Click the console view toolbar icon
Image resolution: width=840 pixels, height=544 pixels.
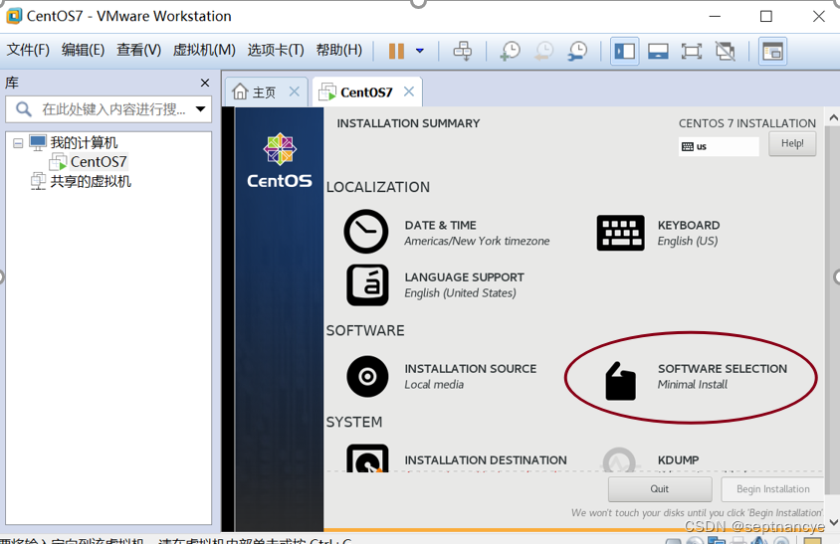click(x=772, y=52)
